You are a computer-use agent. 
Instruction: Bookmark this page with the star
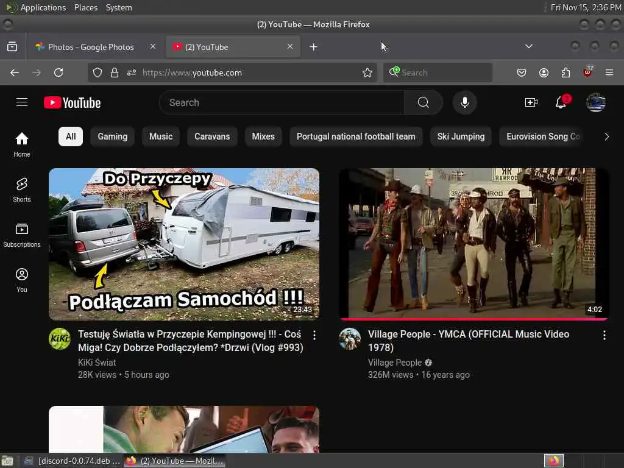(367, 73)
